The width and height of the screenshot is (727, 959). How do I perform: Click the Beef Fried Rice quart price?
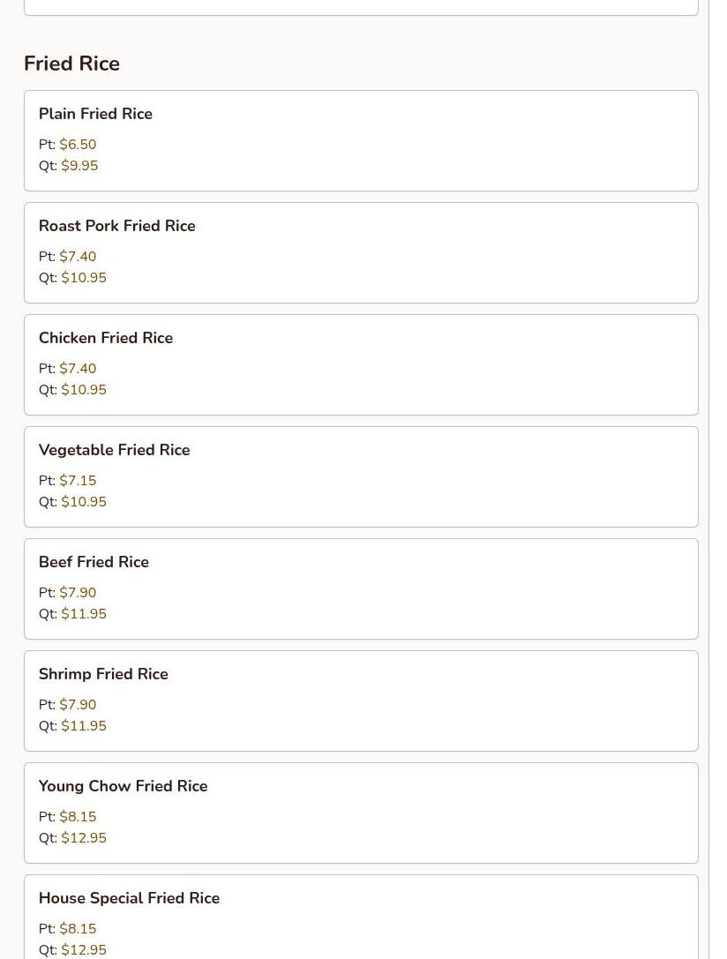(x=84, y=614)
